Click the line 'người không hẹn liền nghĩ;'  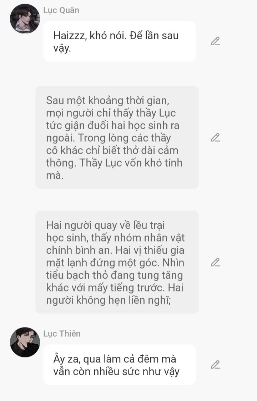click(109, 300)
